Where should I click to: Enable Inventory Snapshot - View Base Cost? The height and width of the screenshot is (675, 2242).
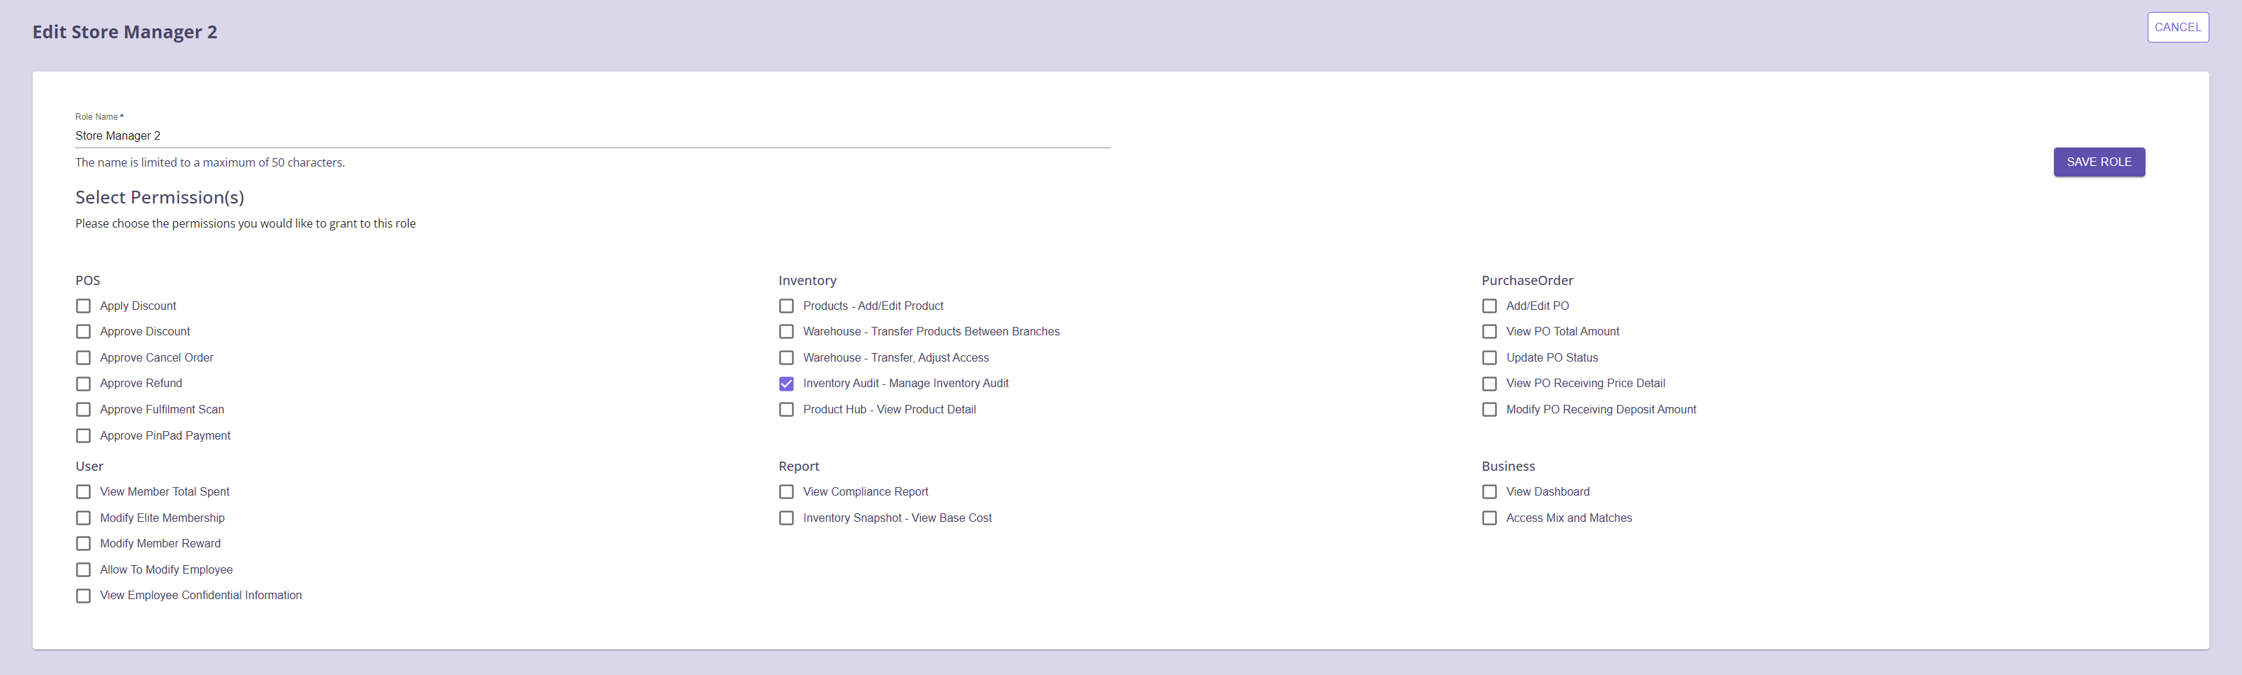tap(787, 518)
